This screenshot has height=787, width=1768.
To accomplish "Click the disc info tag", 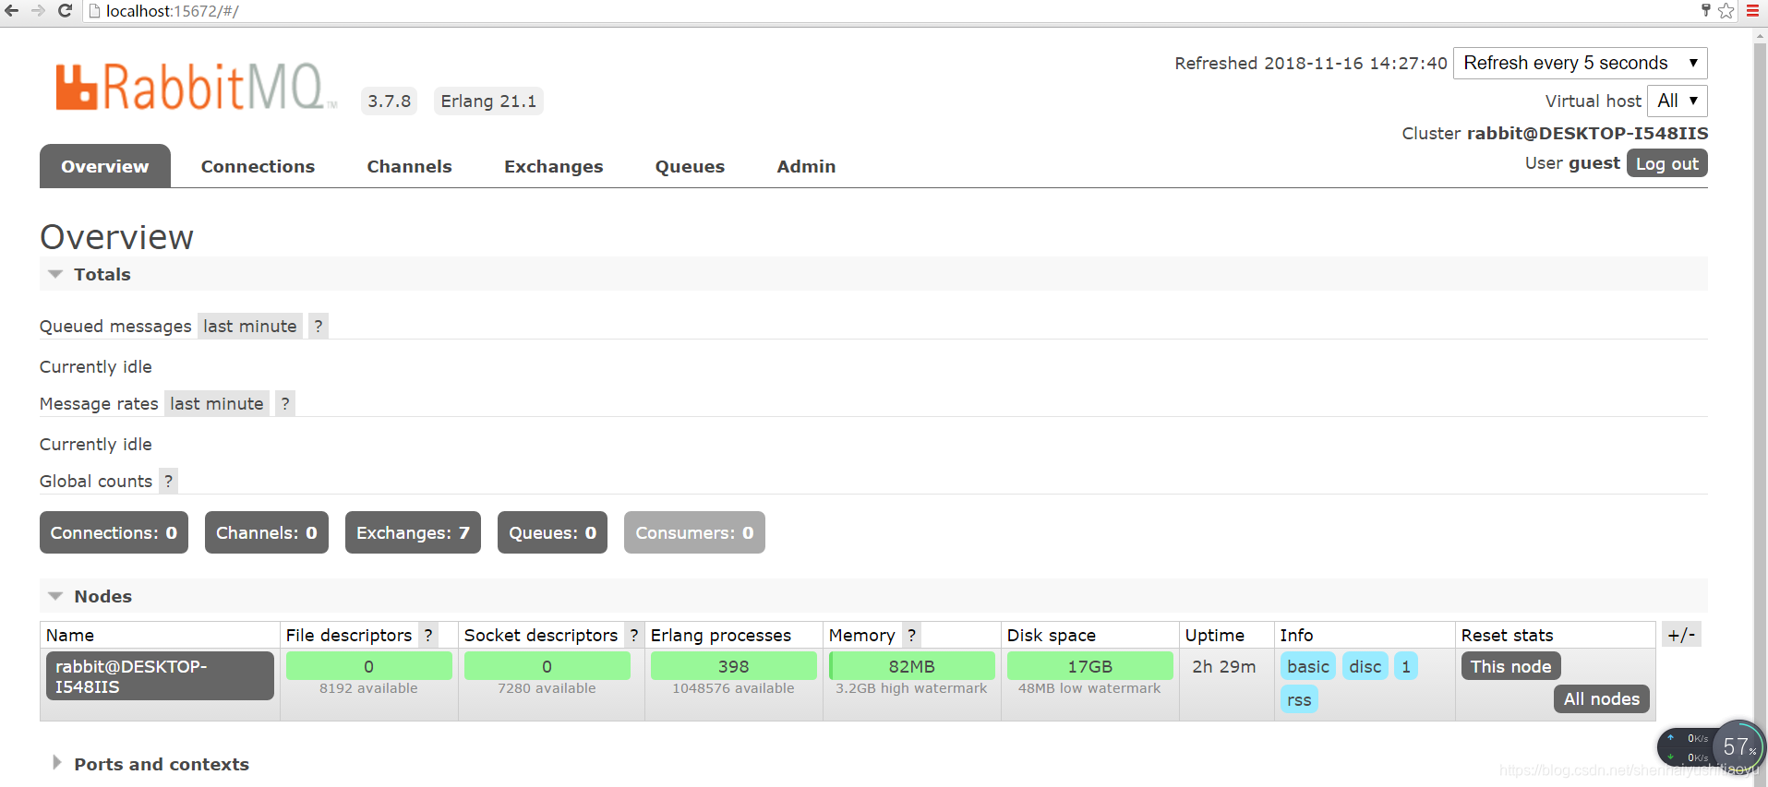I will [1365, 666].
